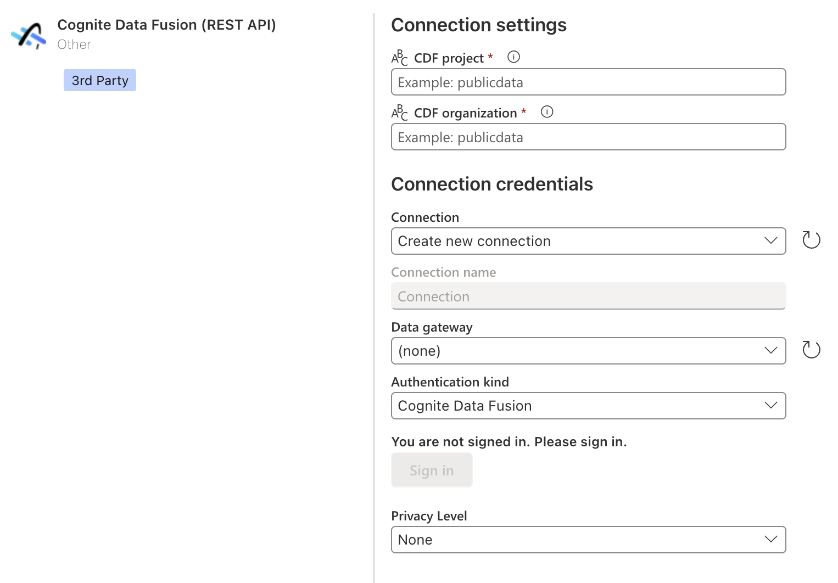Viewport: 838px width, 583px height.
Task: Click the chevron on the Authentication kind selector
Action: coord(771,406)
